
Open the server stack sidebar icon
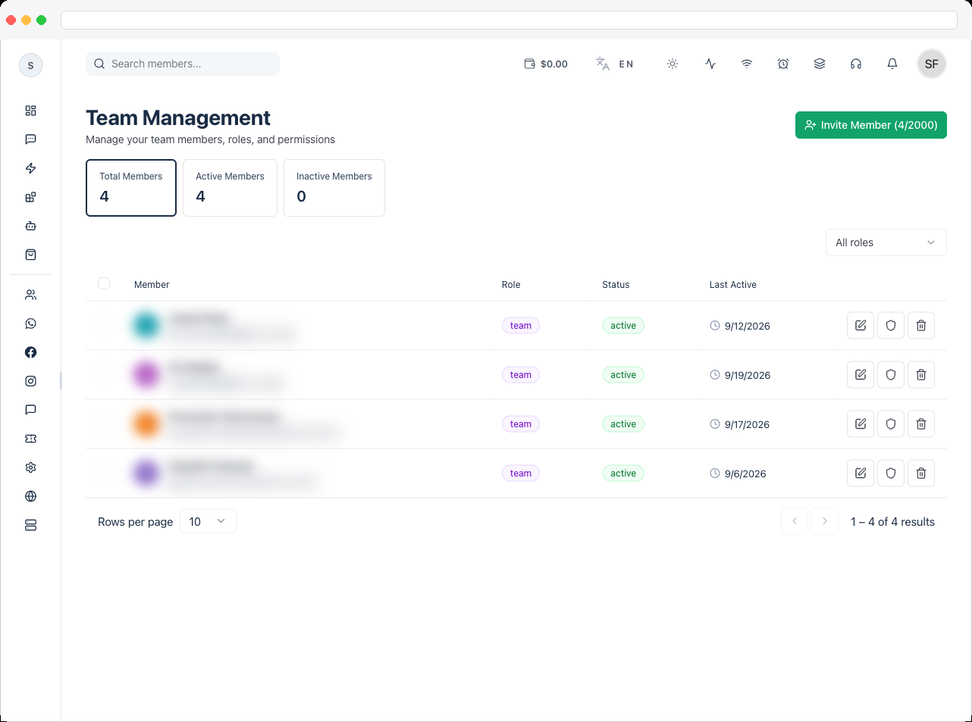point(30,525)
